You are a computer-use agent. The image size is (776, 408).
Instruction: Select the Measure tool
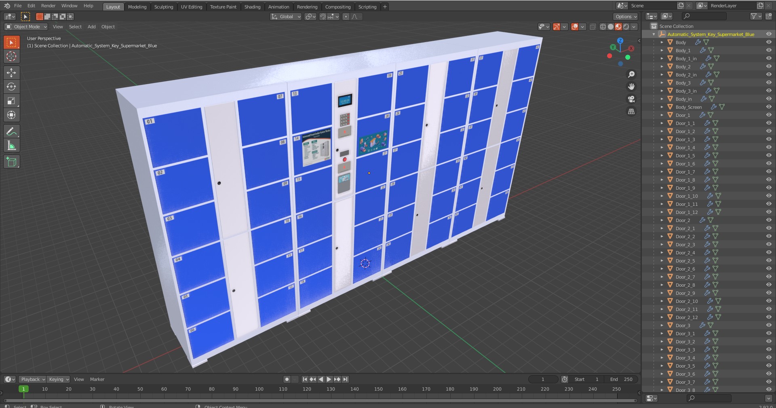pyautogui.click(x=11, y=146)
